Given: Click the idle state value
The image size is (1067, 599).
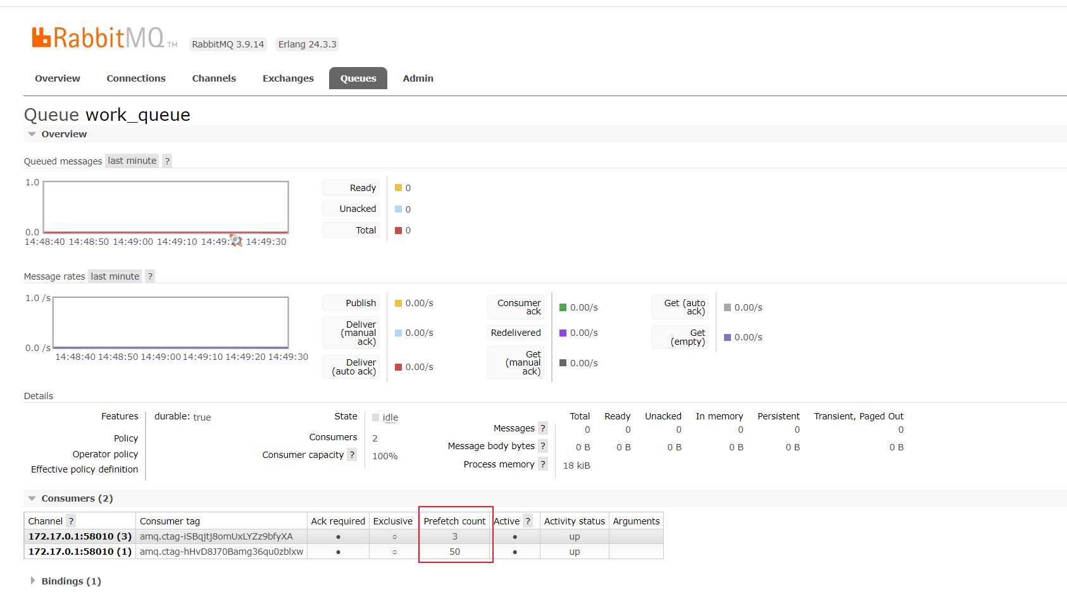Looking at the screenshot, I should point(390,417).
